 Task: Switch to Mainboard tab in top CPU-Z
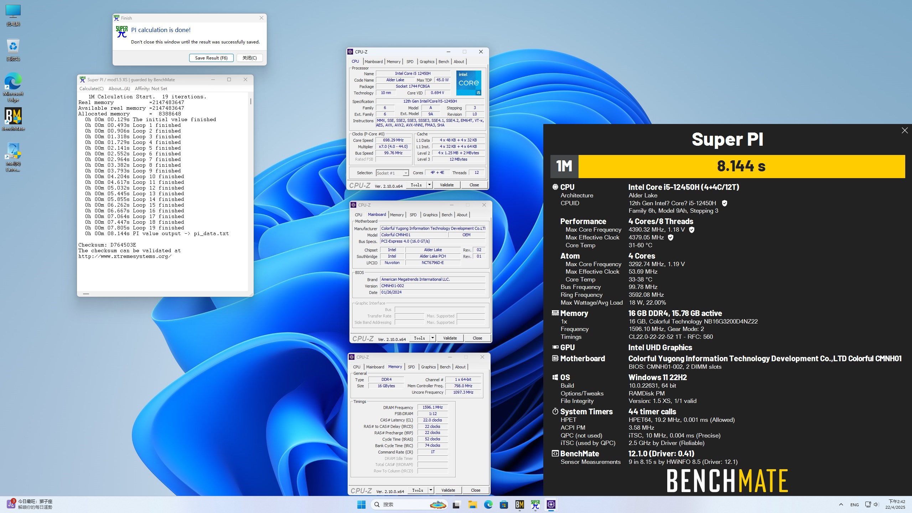pos(374,62)
